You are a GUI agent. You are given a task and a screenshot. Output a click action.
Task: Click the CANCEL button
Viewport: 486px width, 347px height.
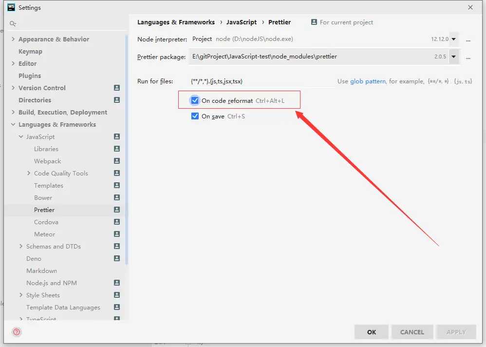412,332
